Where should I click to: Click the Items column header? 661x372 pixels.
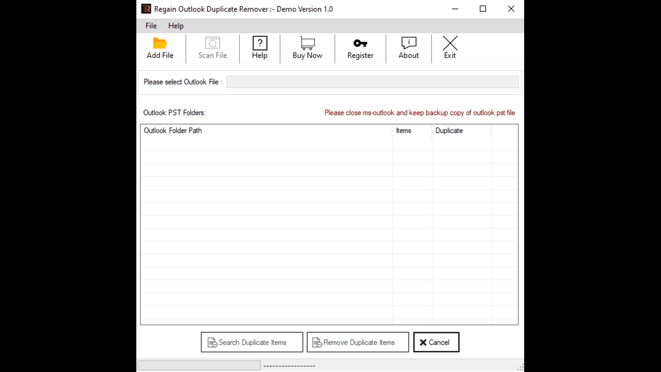pyautogui.click(x=412, y=131)
